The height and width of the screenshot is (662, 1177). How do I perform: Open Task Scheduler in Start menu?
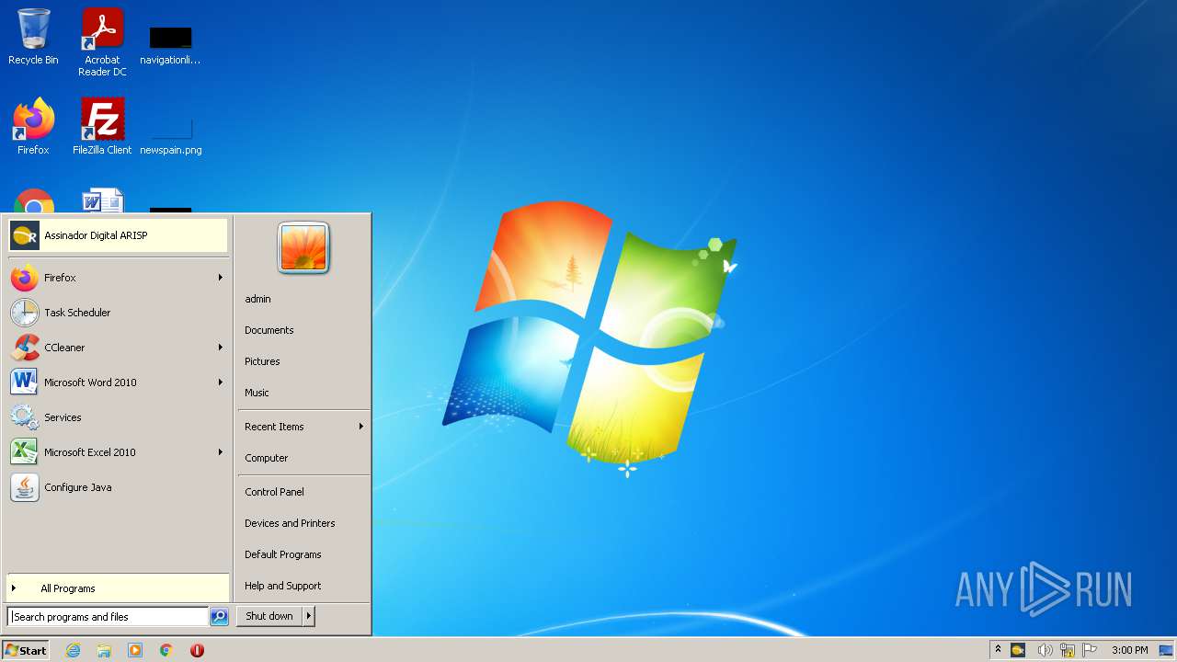tap(118, 313)
